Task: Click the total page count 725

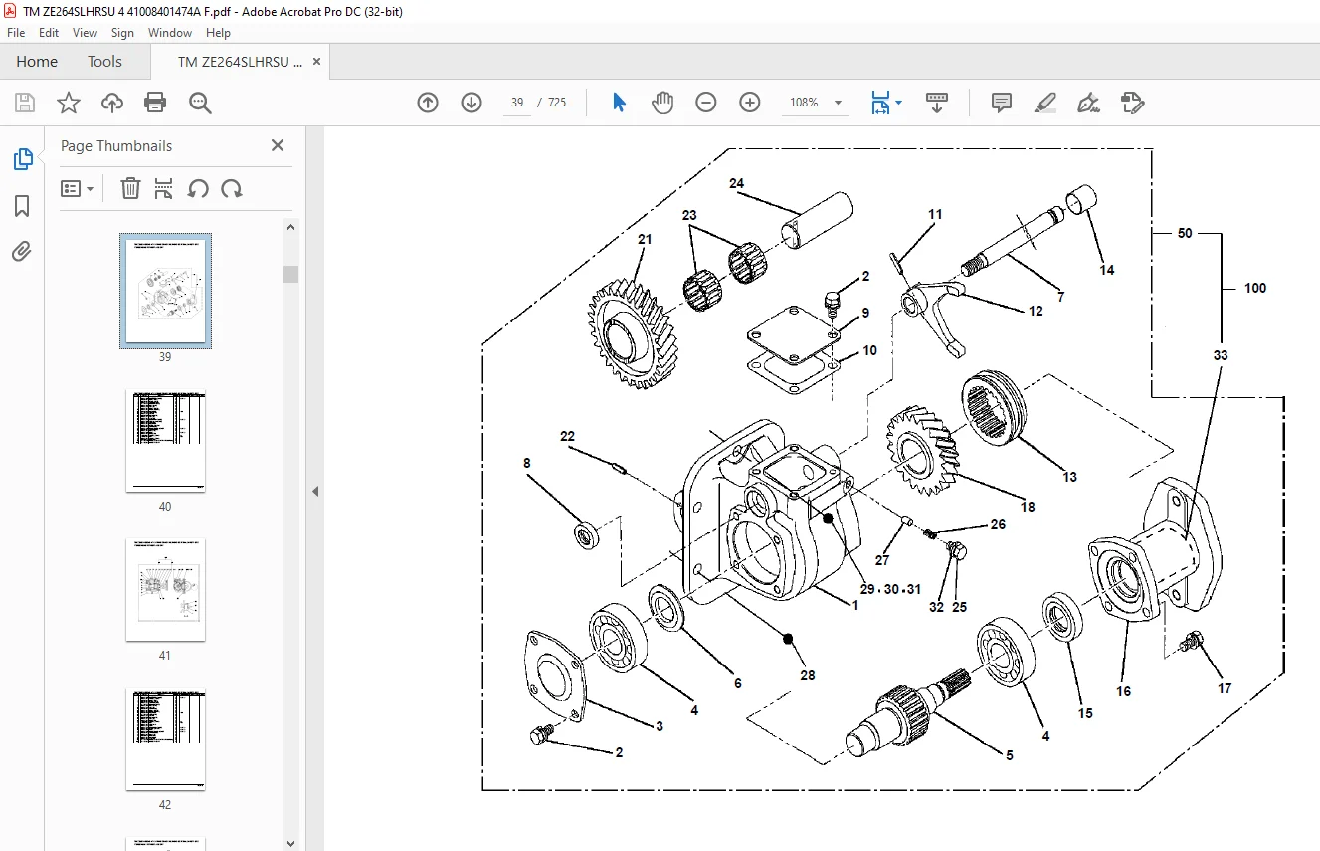Action: point(557,103)
